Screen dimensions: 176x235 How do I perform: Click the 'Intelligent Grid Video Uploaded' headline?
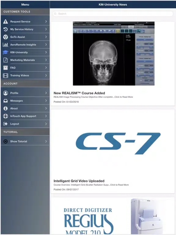(x=79, y=181)
